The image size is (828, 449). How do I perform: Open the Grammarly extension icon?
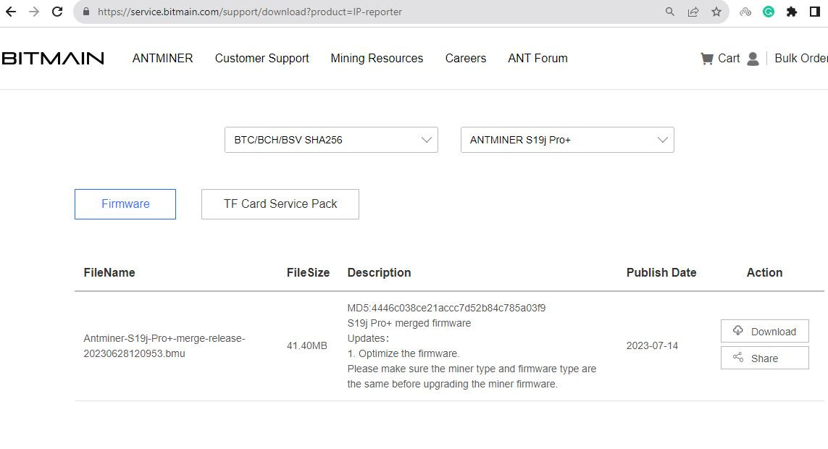click(x=769, y=12)
